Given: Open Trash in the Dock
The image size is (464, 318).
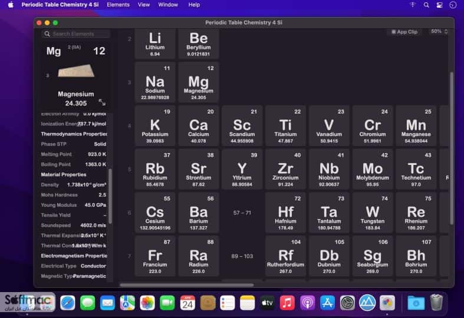Looking at the screenshot, I should (436, 303).
